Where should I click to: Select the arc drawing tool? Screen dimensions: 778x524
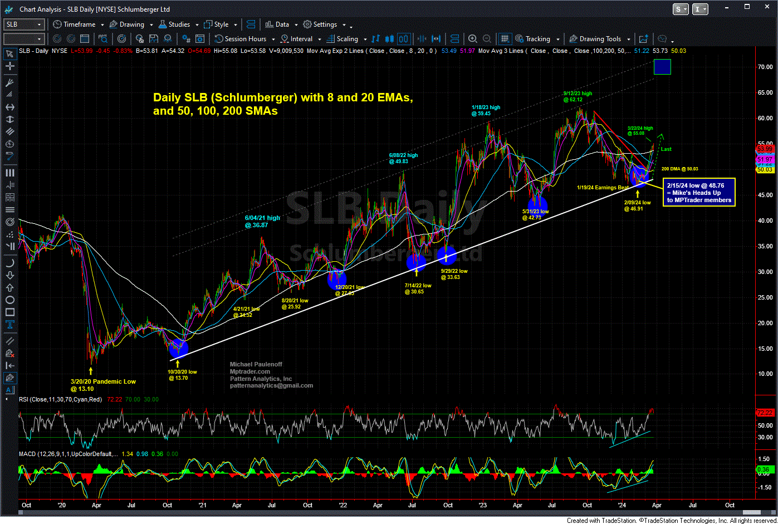pos(10,263)
